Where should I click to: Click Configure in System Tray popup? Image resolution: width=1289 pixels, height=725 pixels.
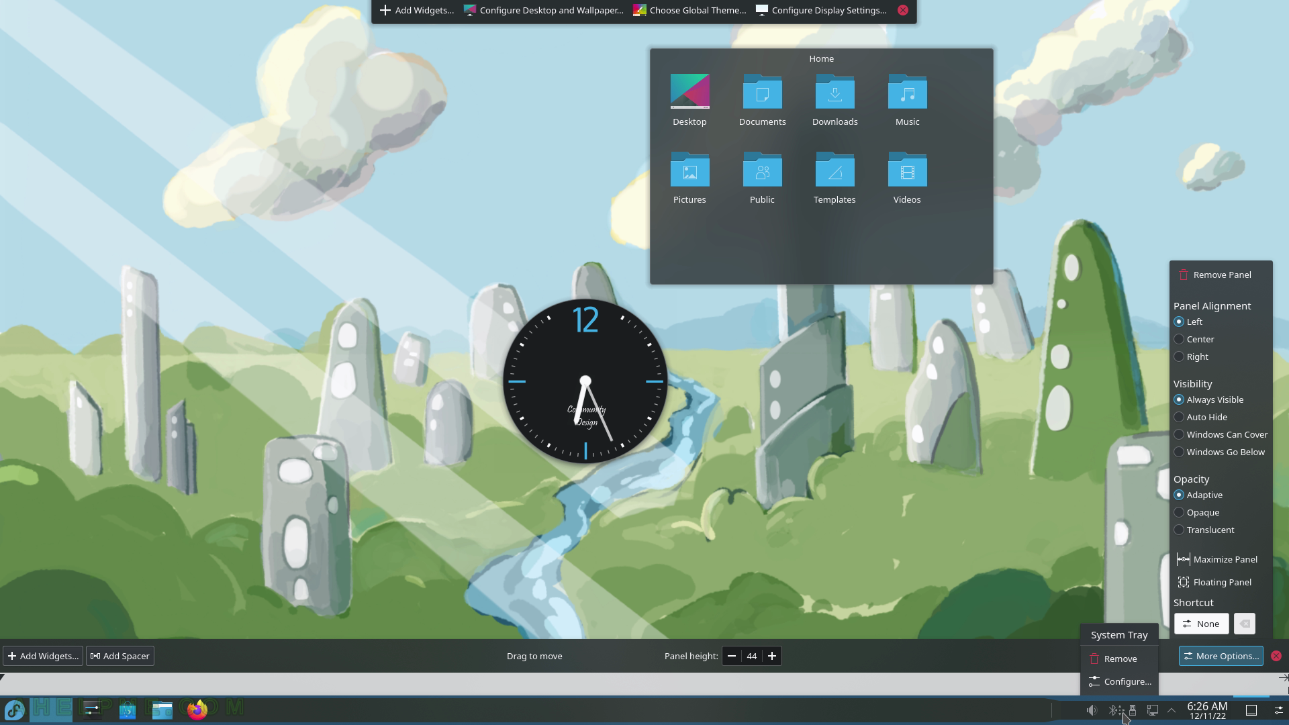1119,681
